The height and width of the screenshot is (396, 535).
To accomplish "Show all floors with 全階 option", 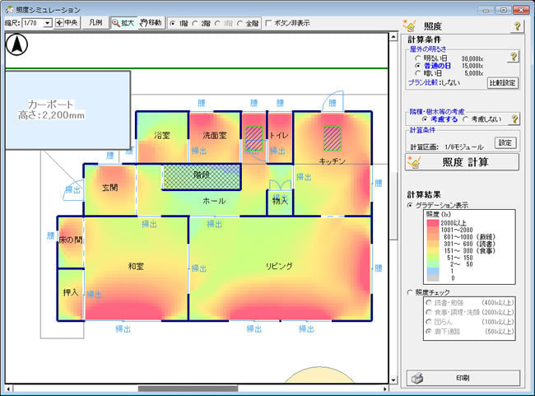I will (x=240, y=23).
